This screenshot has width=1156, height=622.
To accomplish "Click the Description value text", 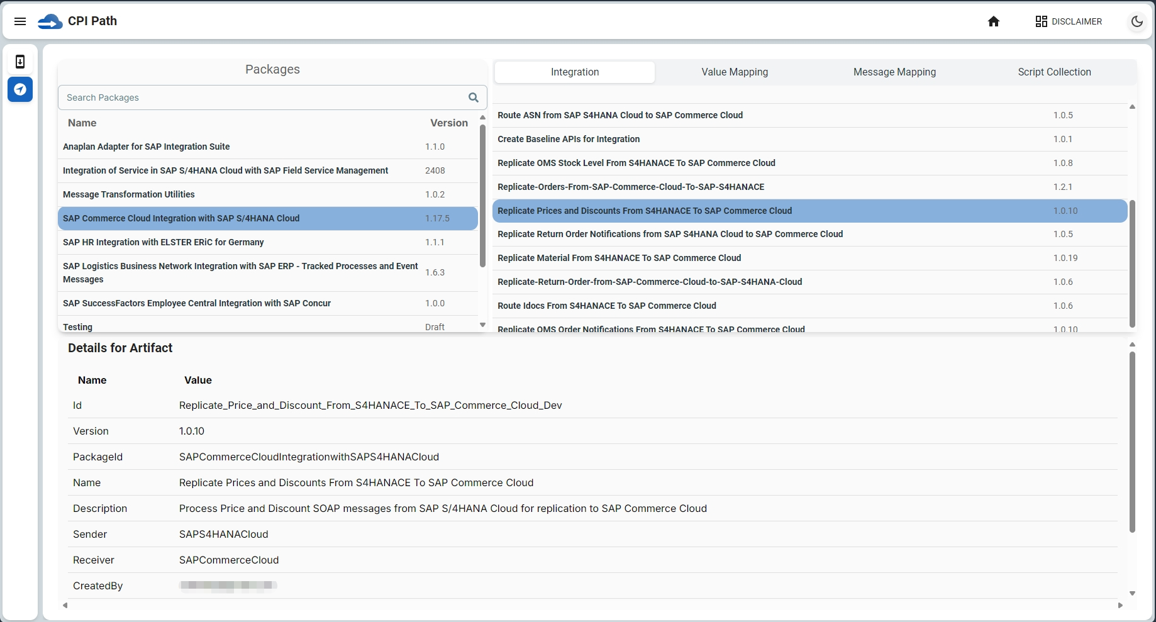I will point(443,509).
